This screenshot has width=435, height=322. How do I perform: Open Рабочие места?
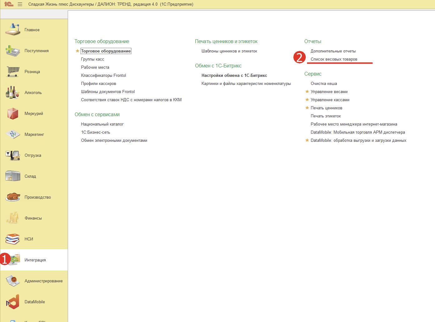point(95,67)
